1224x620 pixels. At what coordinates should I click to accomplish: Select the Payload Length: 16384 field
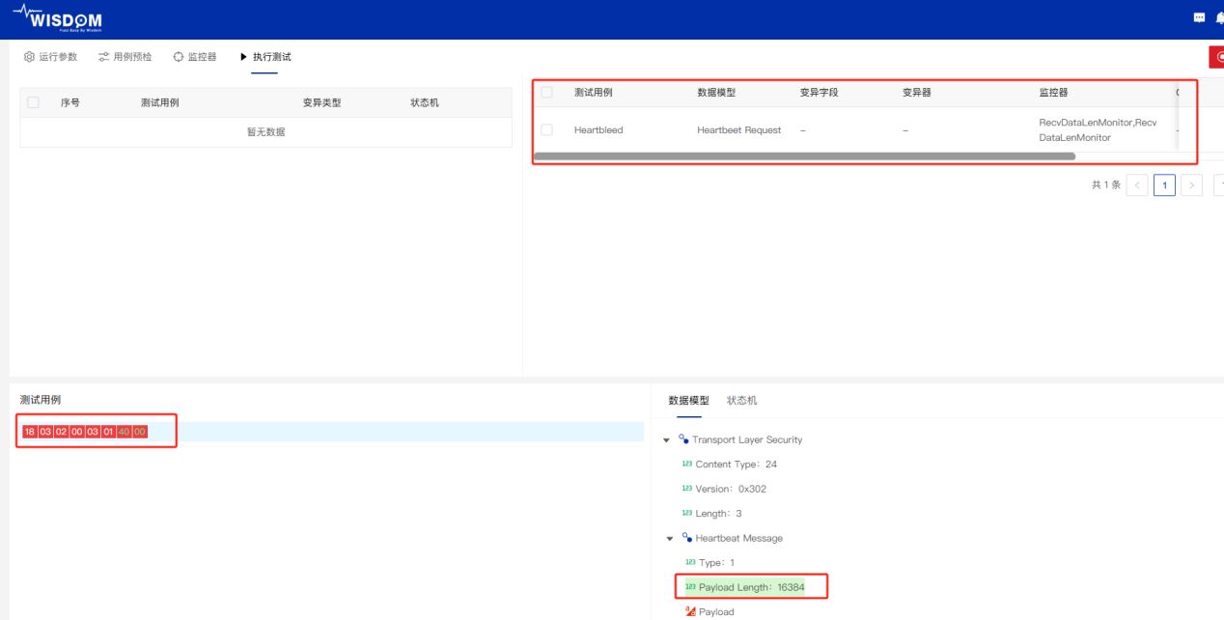point(751,587)
